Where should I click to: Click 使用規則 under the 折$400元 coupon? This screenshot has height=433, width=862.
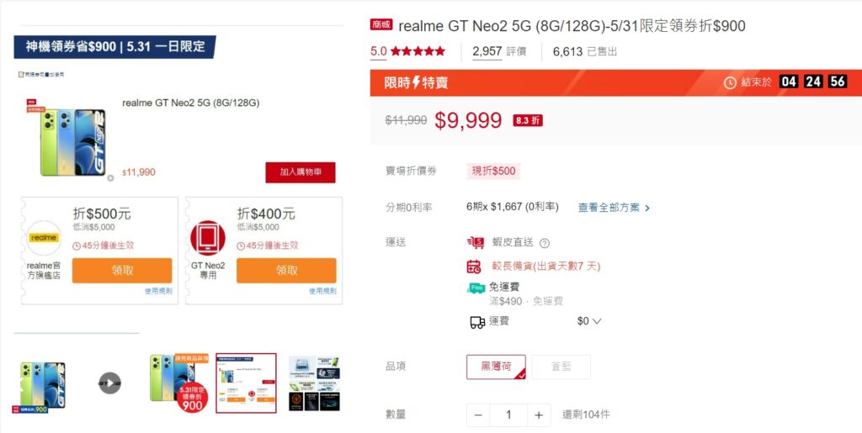[322, 291]
